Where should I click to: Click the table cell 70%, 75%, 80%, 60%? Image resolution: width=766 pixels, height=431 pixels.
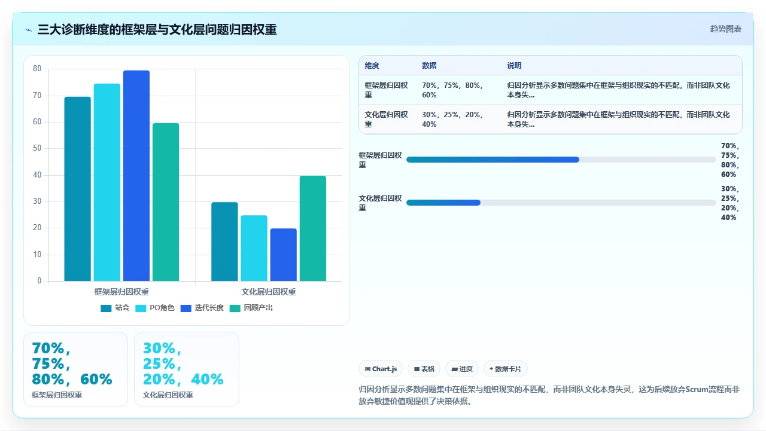click(x=458, y=90)
